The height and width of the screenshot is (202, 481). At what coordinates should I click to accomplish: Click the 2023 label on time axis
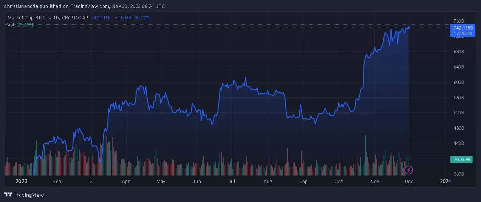(x=21, y=182)
